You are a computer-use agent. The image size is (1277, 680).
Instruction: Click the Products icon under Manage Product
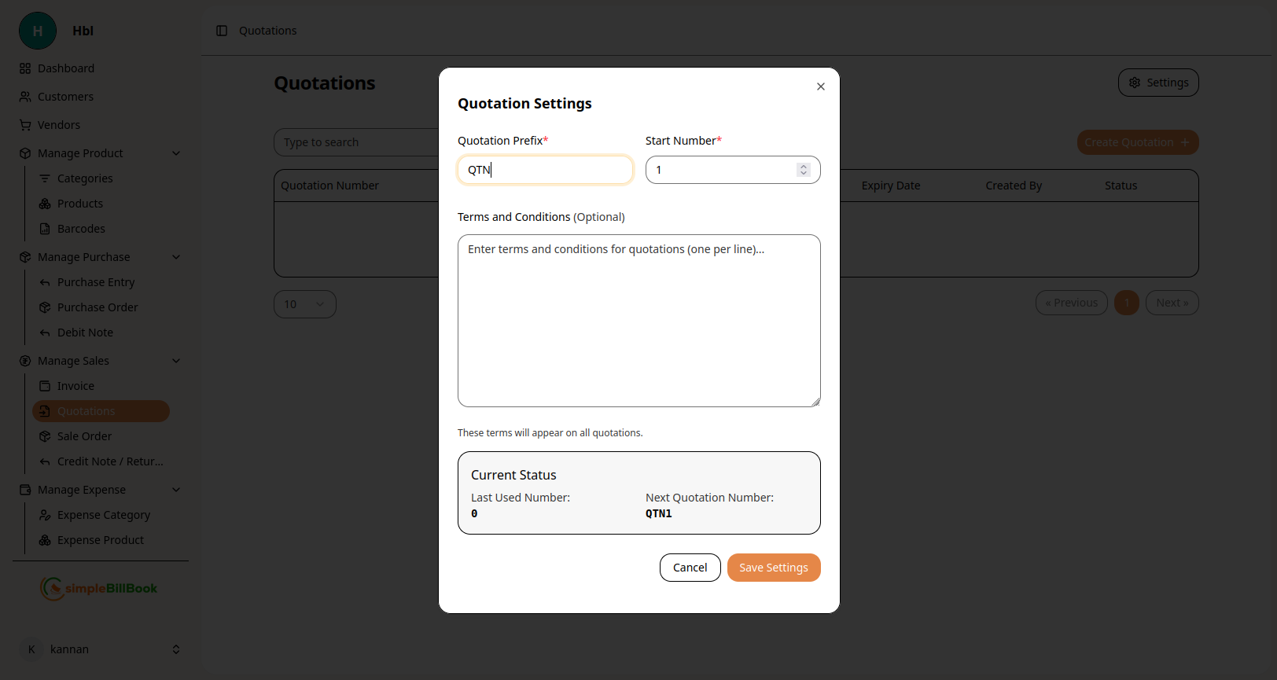45,204
